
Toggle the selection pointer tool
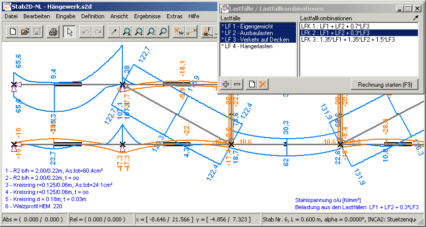(x=70, y=32)
